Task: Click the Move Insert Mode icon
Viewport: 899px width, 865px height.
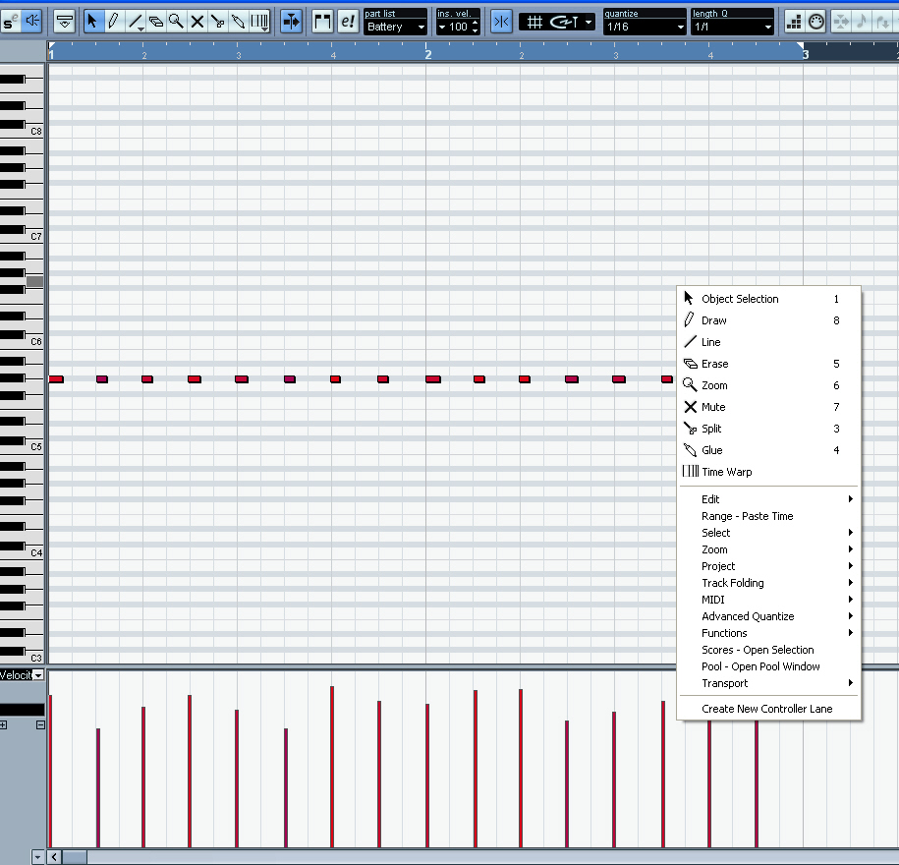Action: point(842,22)
